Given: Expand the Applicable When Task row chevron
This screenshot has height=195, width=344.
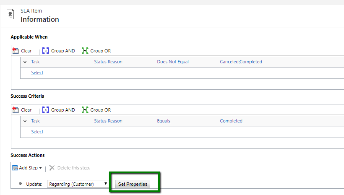Looking at the screenshot, I should 25,62.
